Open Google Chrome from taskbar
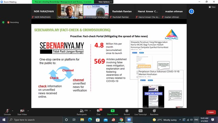 click(x=121, y=120)
